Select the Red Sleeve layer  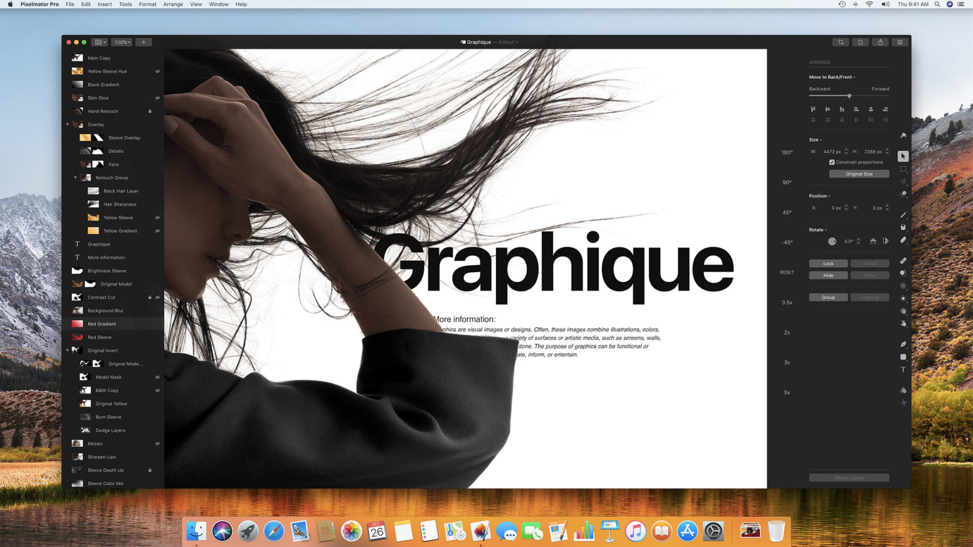[100, 337]
